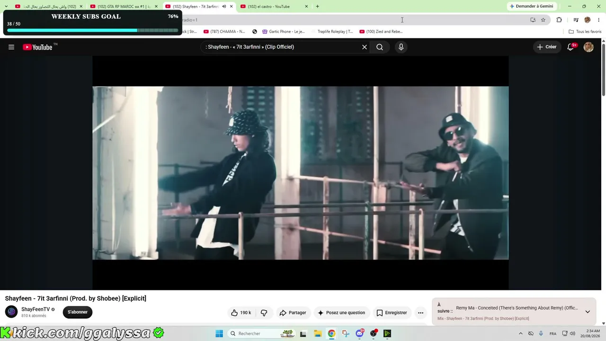
Task: Expand the À suivre mix playlist
Action: (588, 312)
